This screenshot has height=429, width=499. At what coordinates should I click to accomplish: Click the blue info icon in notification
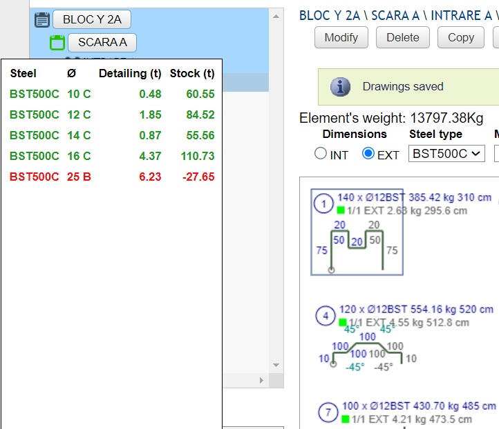[x=339, y=87]
